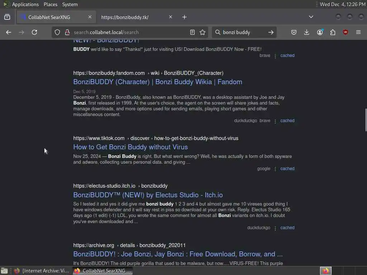Open cached link for the TikTok result
This screenshot has width=367, height=275.
(287, 169)
